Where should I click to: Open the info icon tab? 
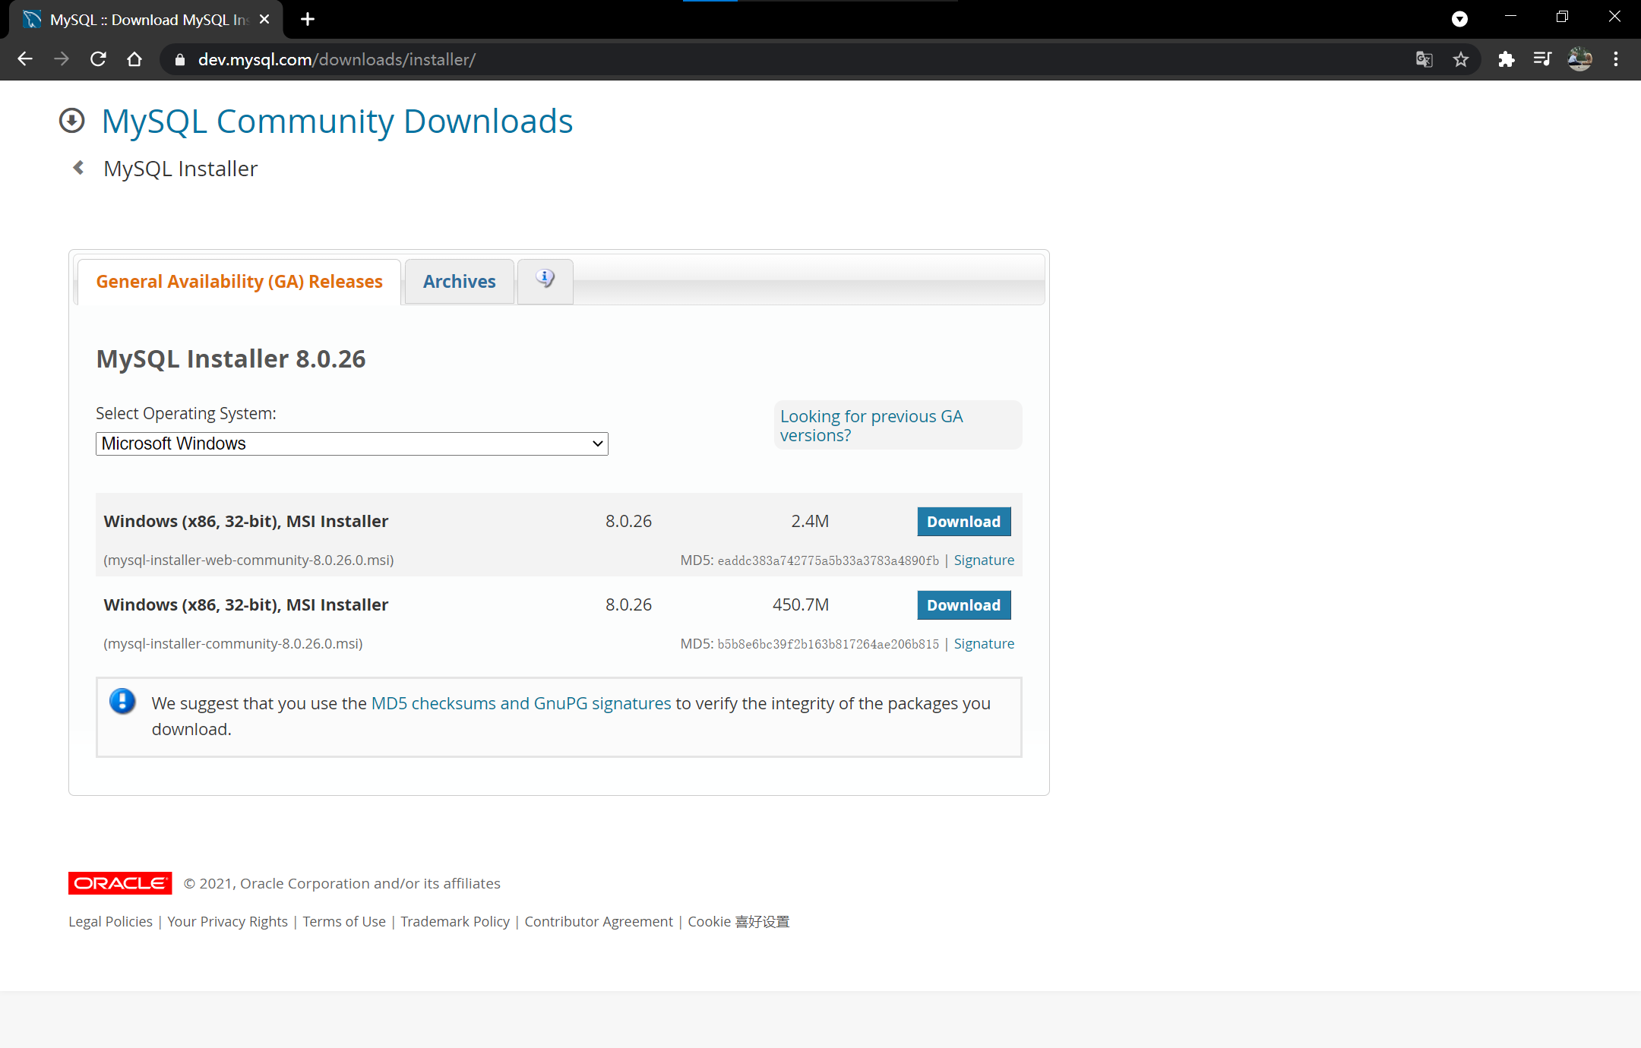click(545, 280)
